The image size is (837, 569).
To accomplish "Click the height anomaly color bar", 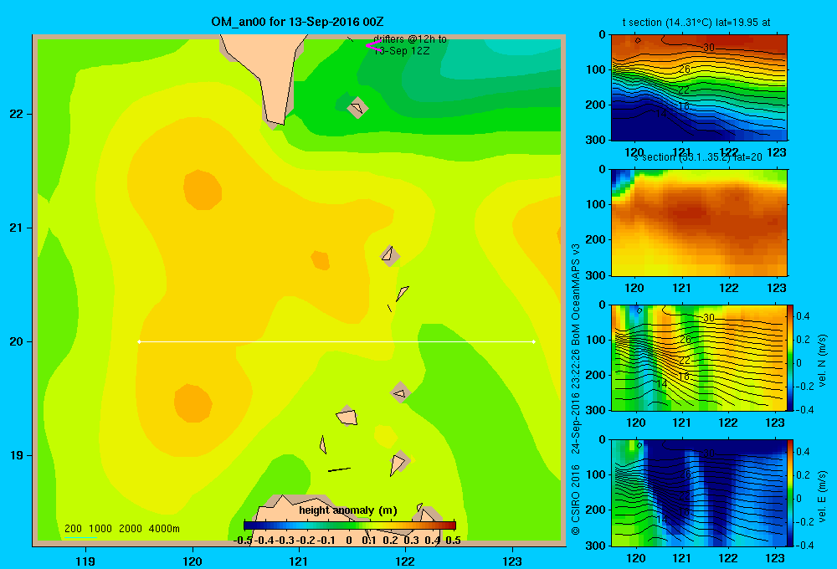I will click(350, 525).
